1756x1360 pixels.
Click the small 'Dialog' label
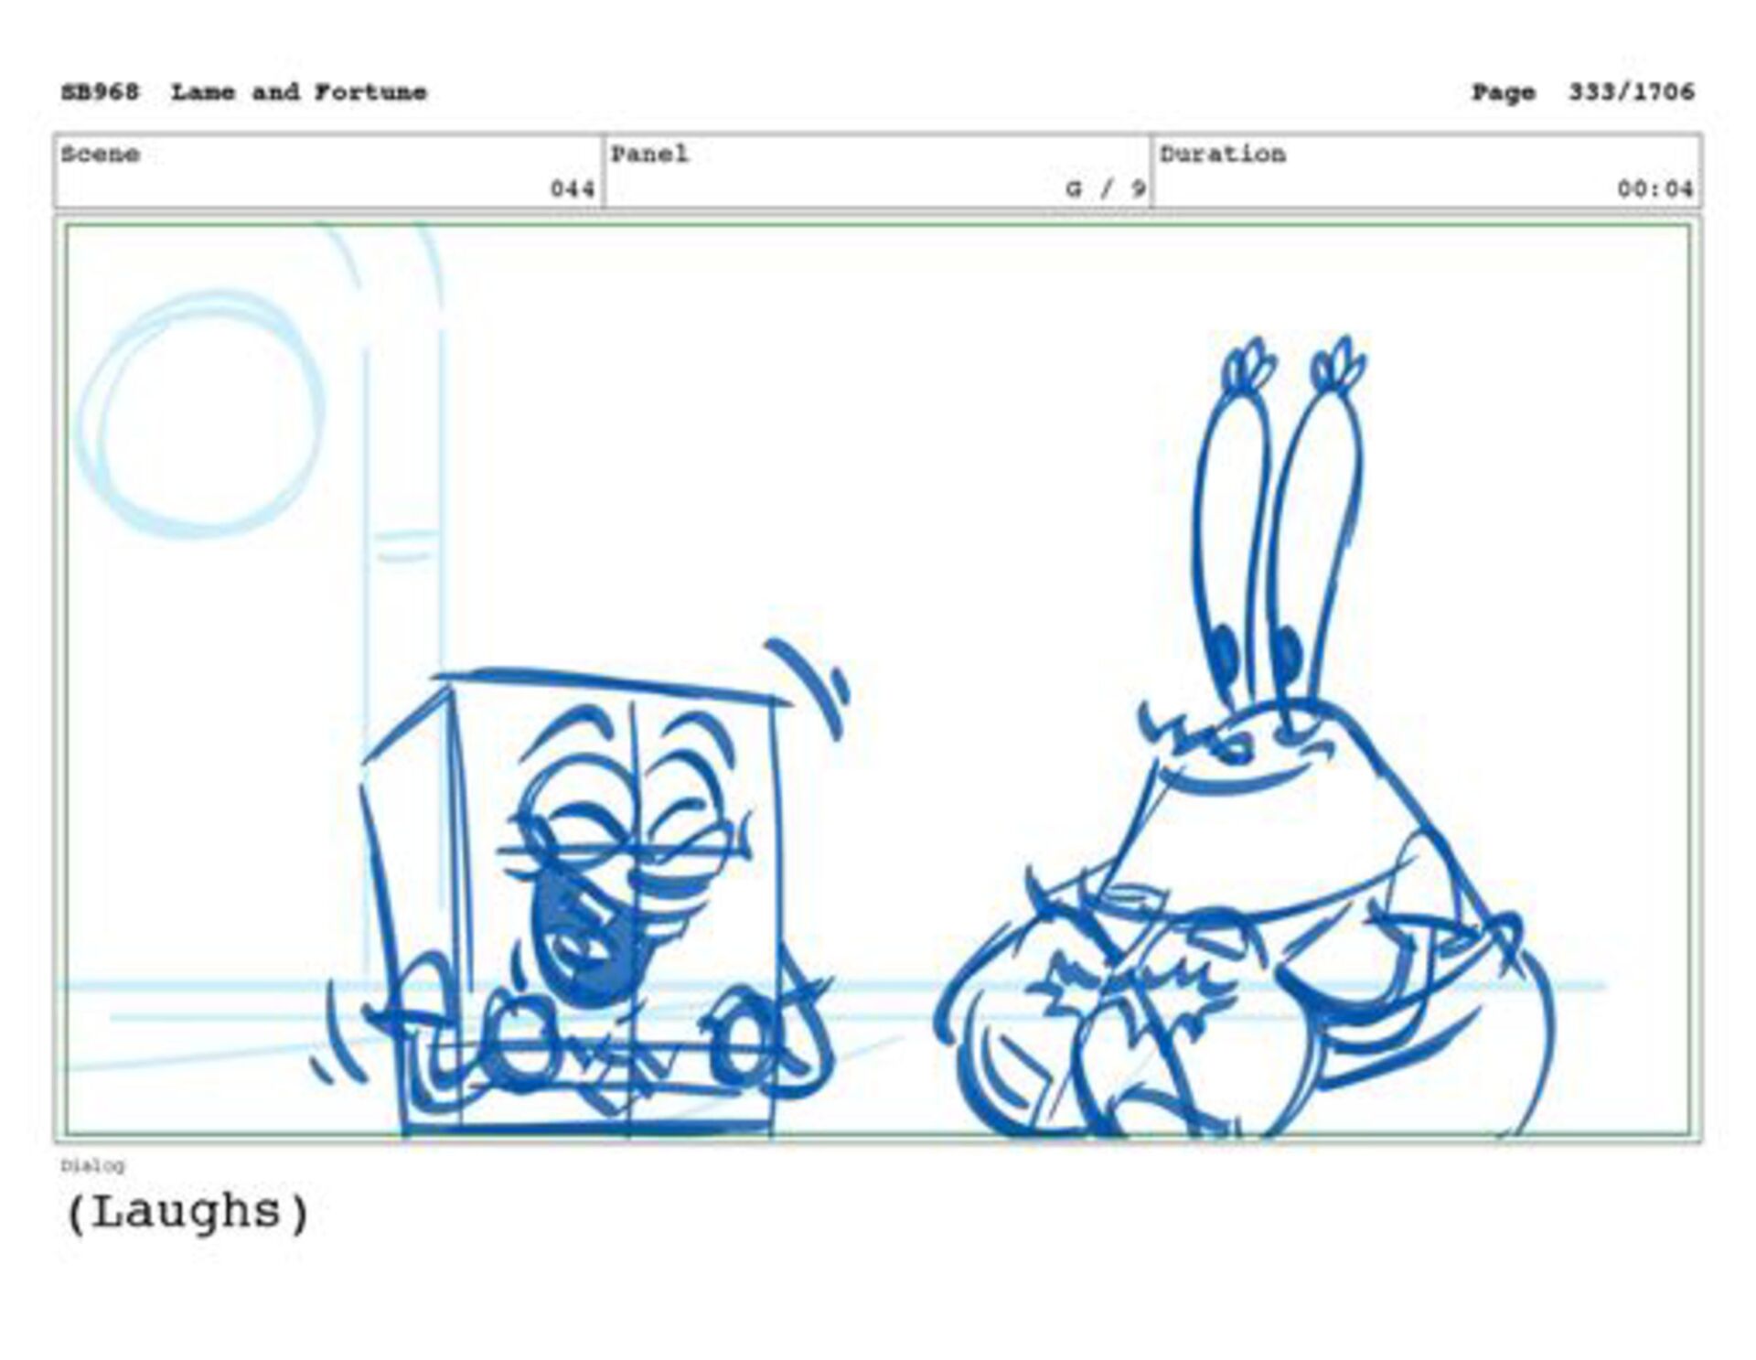pos(92,1165)
